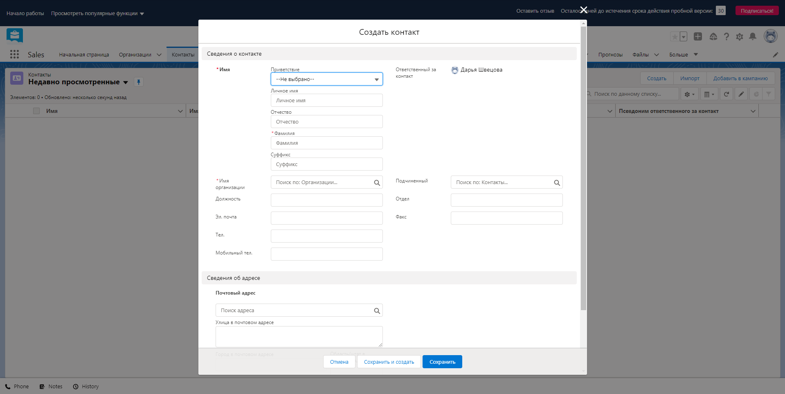This screenshot has width=785, height=394.
Task: Focus the Должность input field
Action: [x=326, y=200]
